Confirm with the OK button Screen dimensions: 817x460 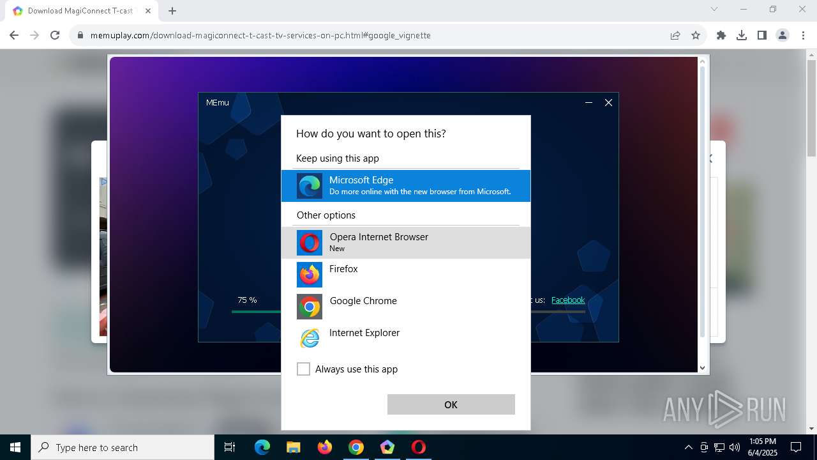click(451, 404)
